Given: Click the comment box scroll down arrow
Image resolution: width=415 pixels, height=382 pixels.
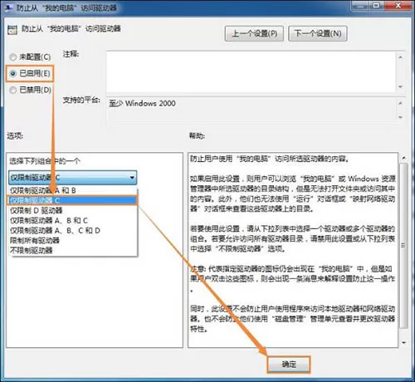Looking at the screenshot, I should tap(400, 86).
